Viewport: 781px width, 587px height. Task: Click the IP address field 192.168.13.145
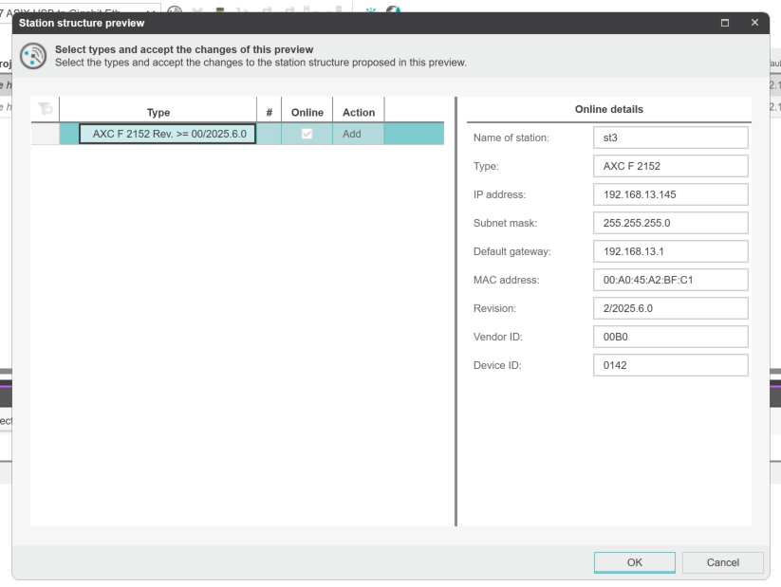(670, 194)
